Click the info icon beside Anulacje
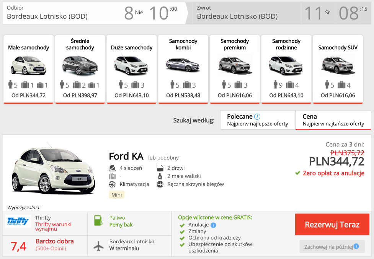The width and height of the screenshot is (374, 259). pyautogui.click(x=213, y=225)
